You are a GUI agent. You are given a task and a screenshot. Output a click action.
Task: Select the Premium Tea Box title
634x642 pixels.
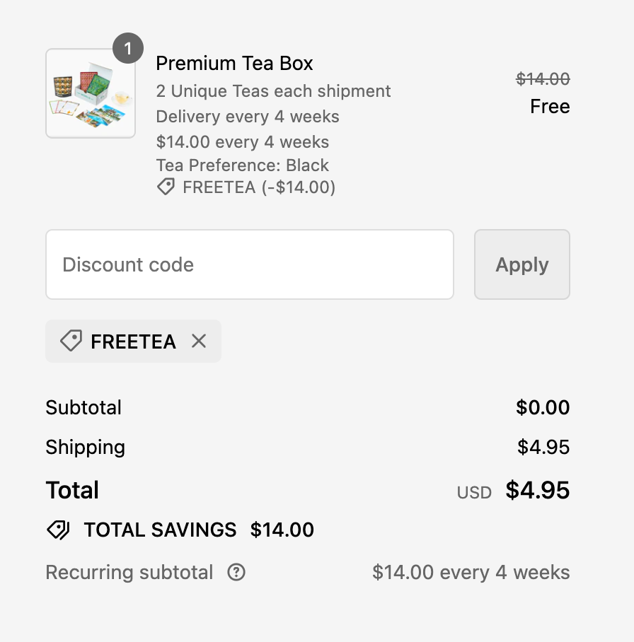(234, 64)
